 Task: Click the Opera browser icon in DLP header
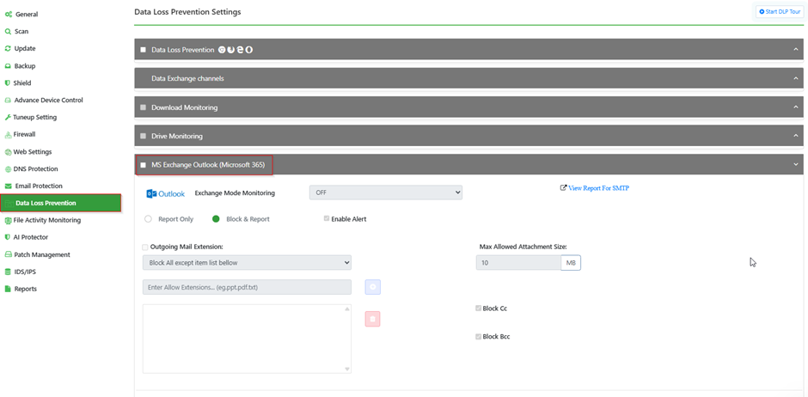point(249,50)
